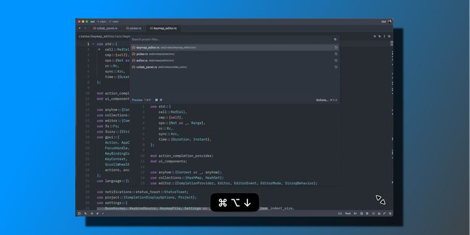Click the icon on the collab_panel.rs picker row
Image resolution: width=470 pixels, height=235 pixels.
336,67
